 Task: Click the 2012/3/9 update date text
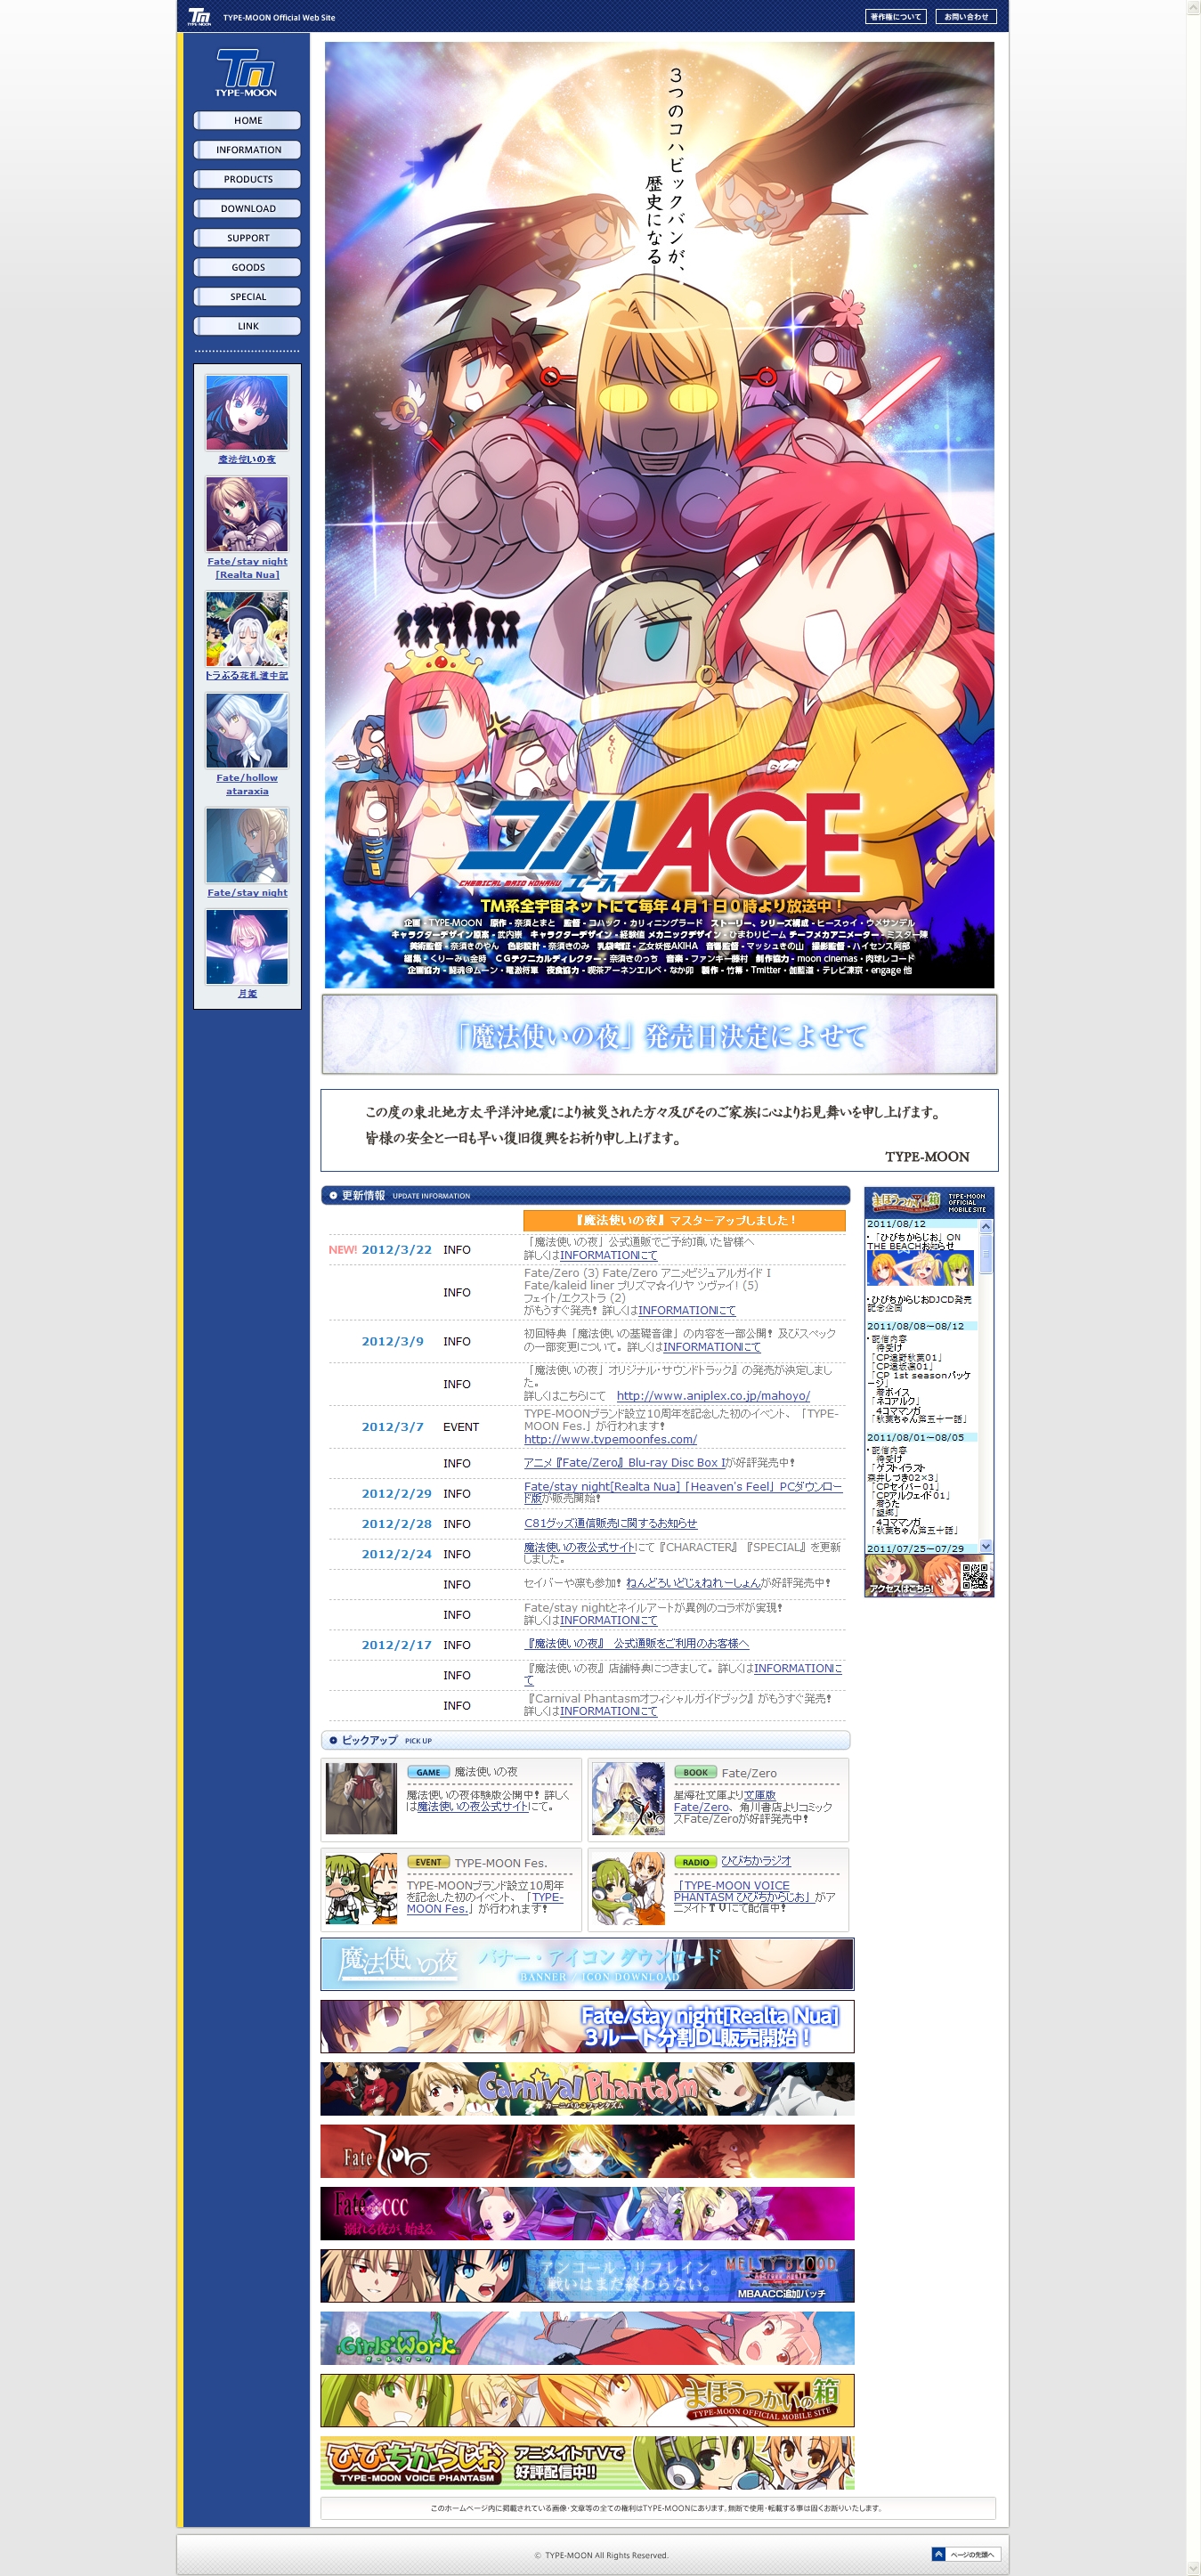[392, 1341]
